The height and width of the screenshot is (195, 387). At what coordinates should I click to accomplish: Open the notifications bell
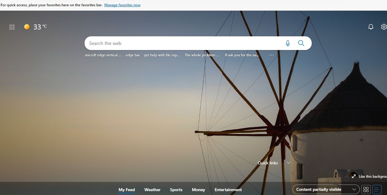pyautogui.click(x=371, y=27)
